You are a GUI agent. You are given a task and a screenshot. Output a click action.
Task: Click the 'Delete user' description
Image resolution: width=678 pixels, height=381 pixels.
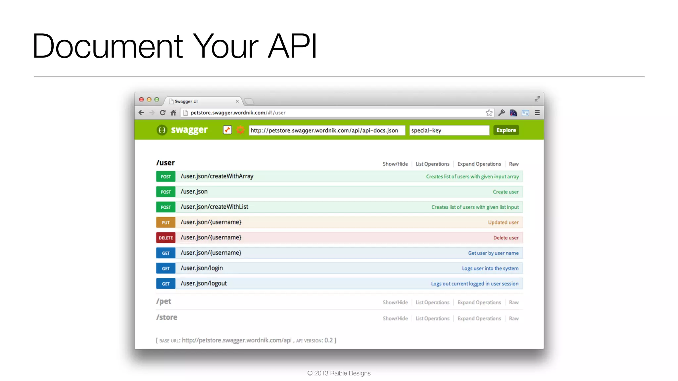(506, 238)
